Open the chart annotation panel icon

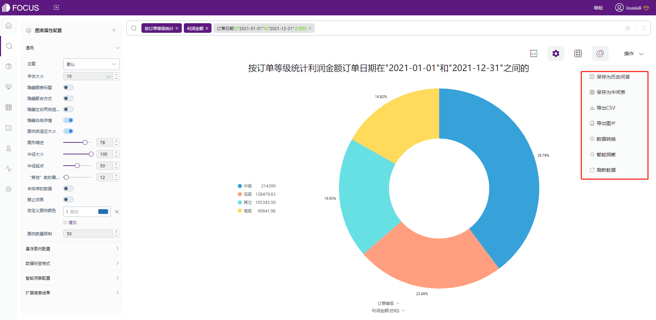(x=534, y=54)
